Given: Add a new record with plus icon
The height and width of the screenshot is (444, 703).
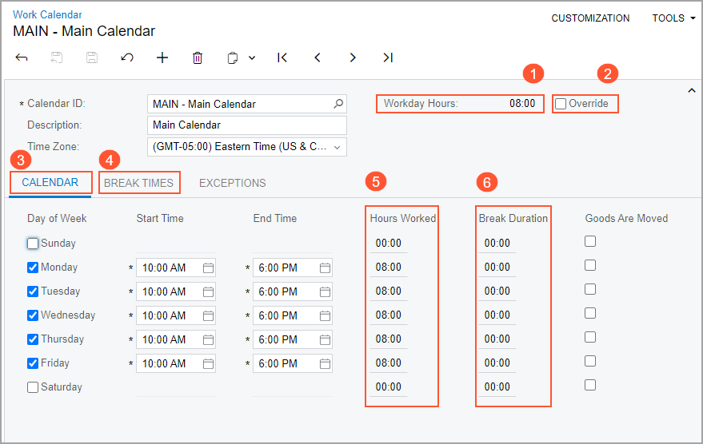Looking at the screenshot, I should click(x=162, y=57).
